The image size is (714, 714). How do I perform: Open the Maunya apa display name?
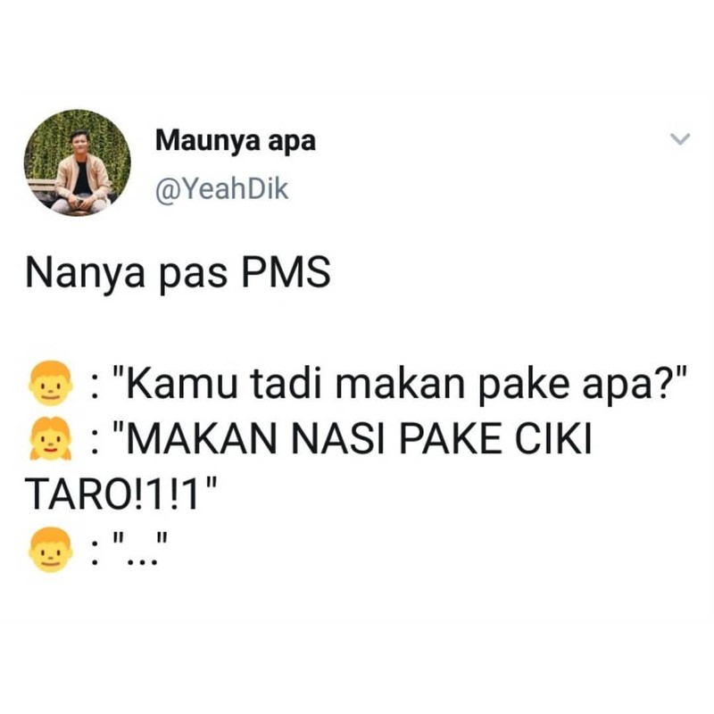tap(235, 140)
